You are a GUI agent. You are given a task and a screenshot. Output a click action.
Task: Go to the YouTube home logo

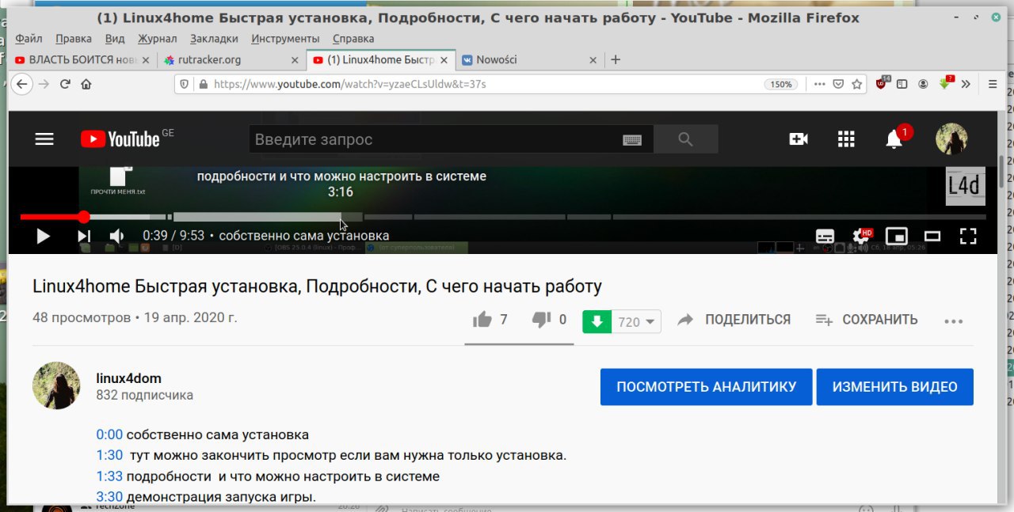(x=120, y=139)
